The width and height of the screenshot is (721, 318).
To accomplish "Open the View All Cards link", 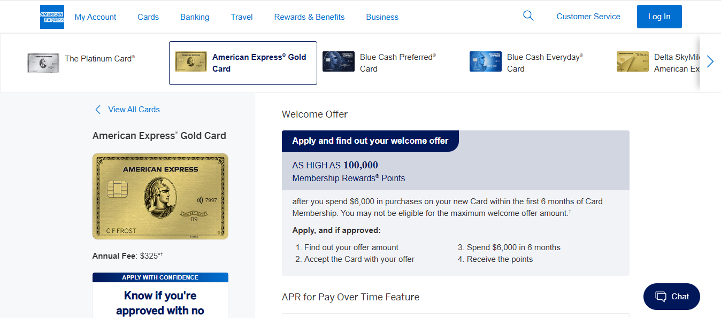I will point(134,109).
